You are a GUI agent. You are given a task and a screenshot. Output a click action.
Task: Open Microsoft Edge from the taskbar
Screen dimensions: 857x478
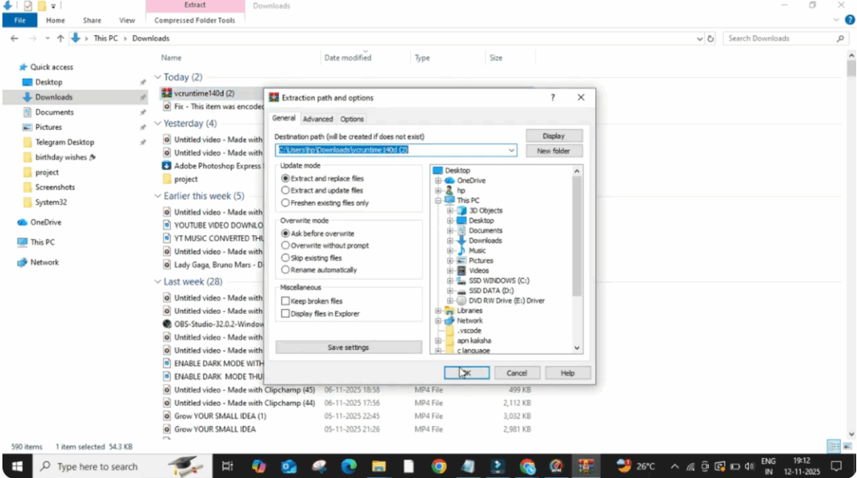(349, 466)
